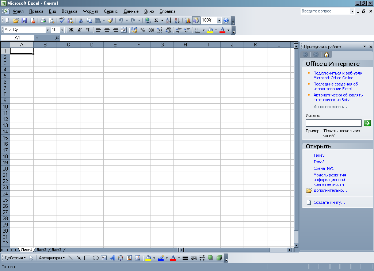Cut selection with the scissors icon
The height and width of the screenshot is (271, 374).
pos(81,20)
